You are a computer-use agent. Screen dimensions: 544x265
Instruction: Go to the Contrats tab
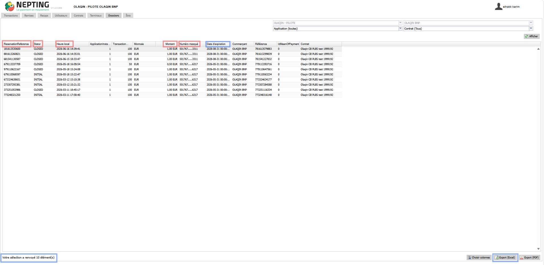tap(79, 16)
